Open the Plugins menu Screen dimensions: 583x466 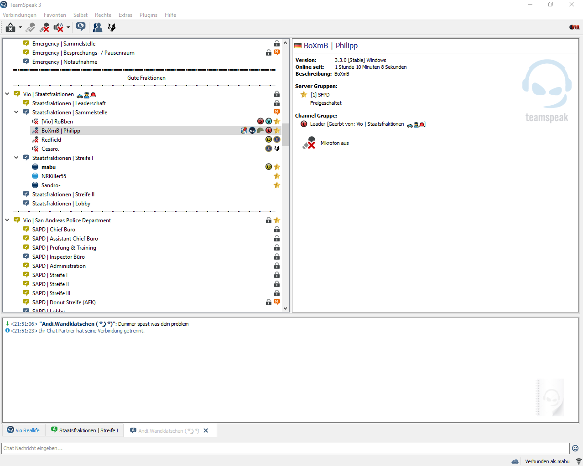pyautogui.click(x=148, y=15)
